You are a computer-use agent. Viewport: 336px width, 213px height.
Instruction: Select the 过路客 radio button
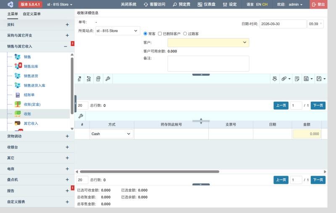tap(185, 34)
